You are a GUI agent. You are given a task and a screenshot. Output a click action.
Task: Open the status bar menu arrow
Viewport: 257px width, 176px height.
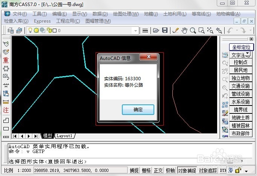246,171
